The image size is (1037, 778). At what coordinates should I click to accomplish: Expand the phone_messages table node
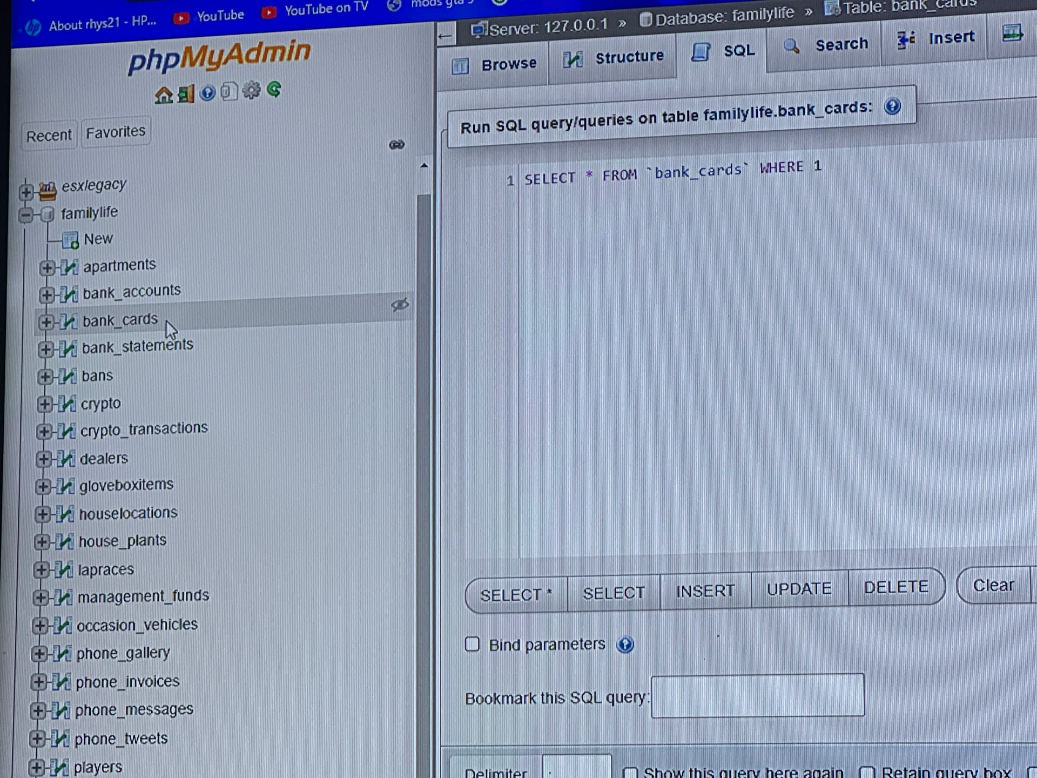[37, 711]
